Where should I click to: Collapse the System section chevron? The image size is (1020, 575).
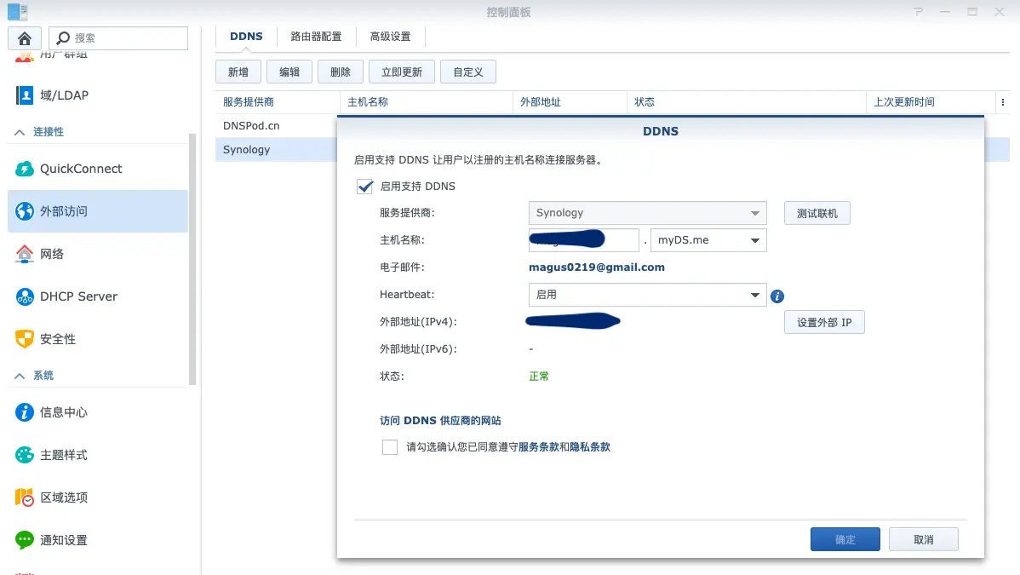(20, 376)
